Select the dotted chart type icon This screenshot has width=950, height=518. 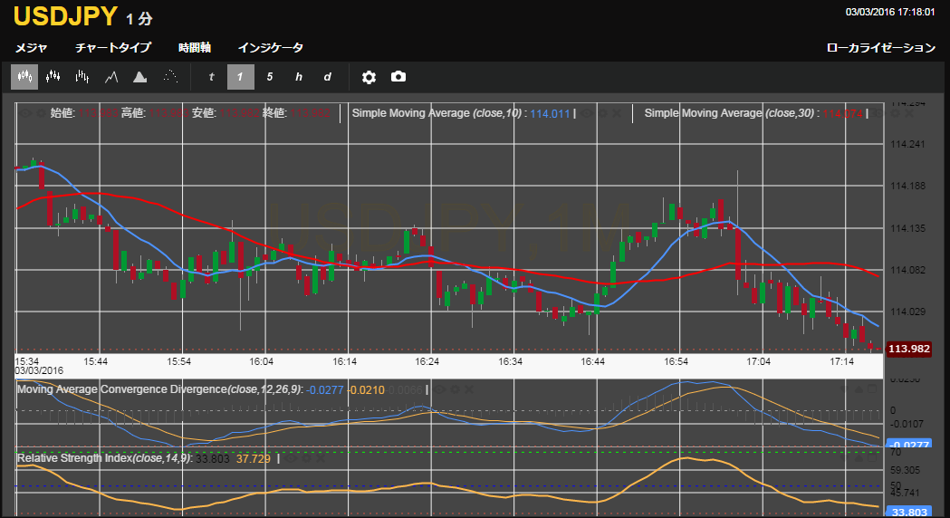[170, 77]
